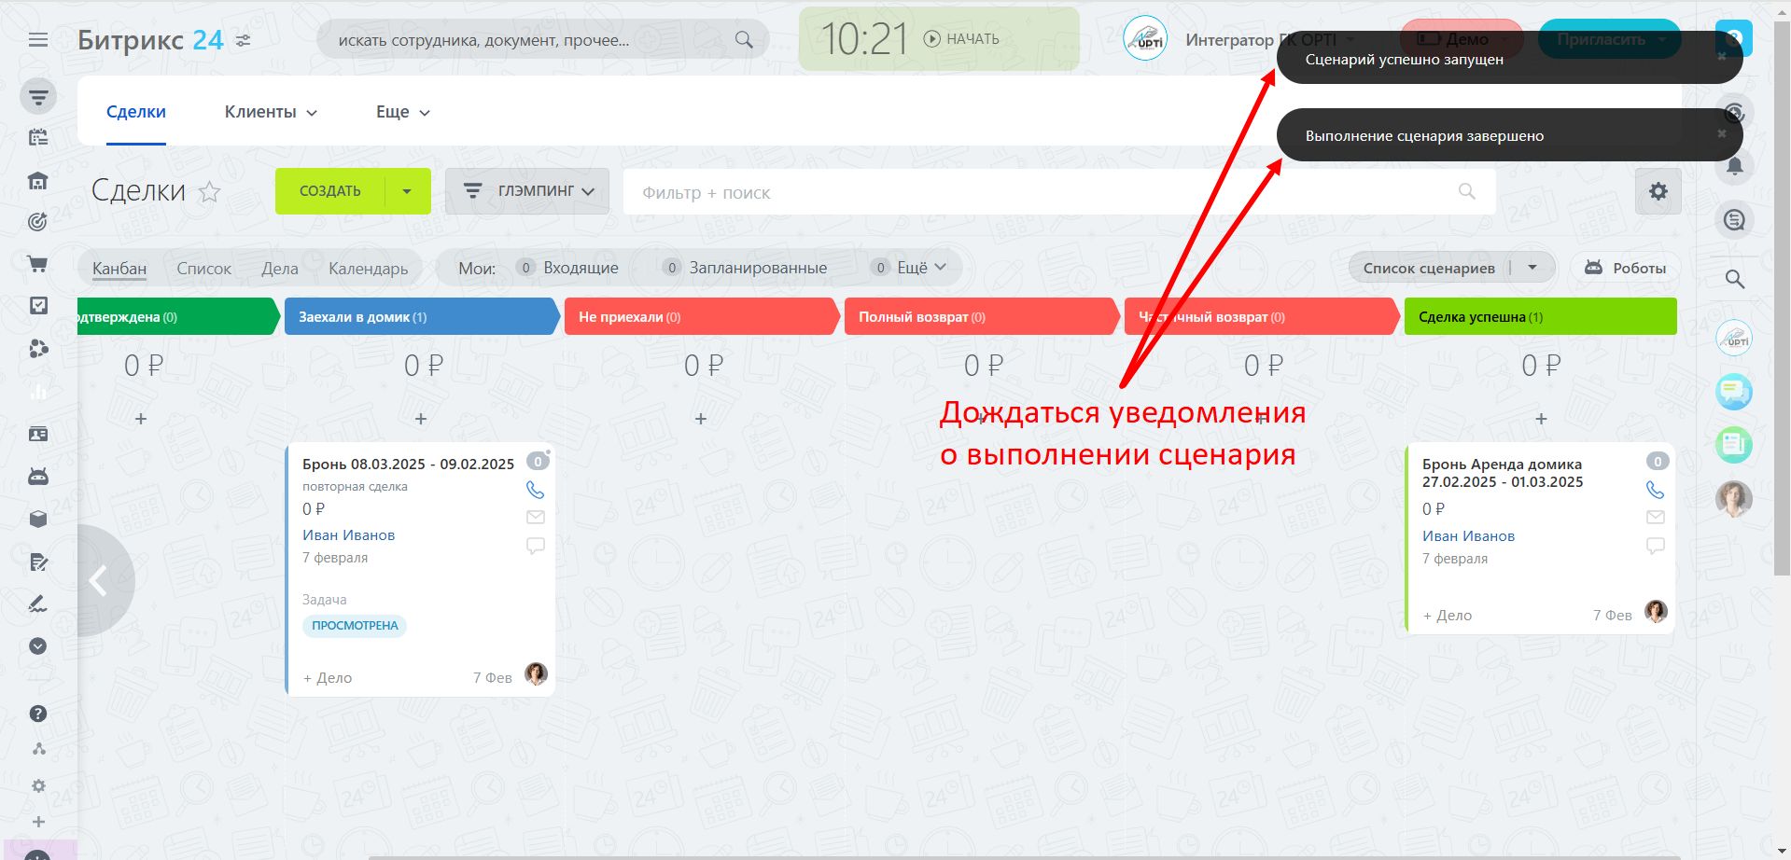
Task: Filter by Запланированные counter
Action: click(745, 268)
